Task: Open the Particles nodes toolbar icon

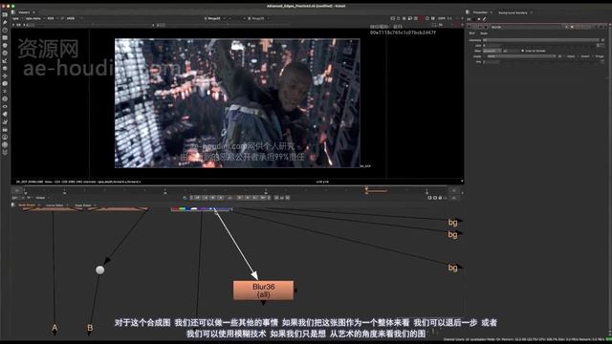Action: pyautogui.click(x=5, y=92)
